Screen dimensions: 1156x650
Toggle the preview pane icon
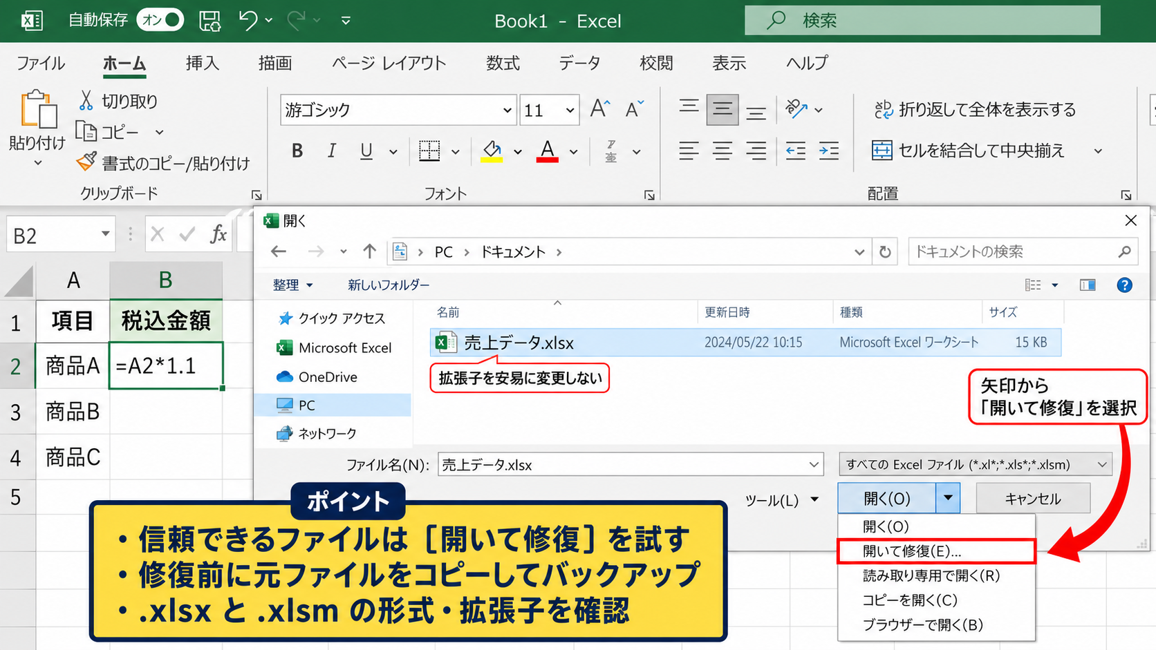[1088, 285]
